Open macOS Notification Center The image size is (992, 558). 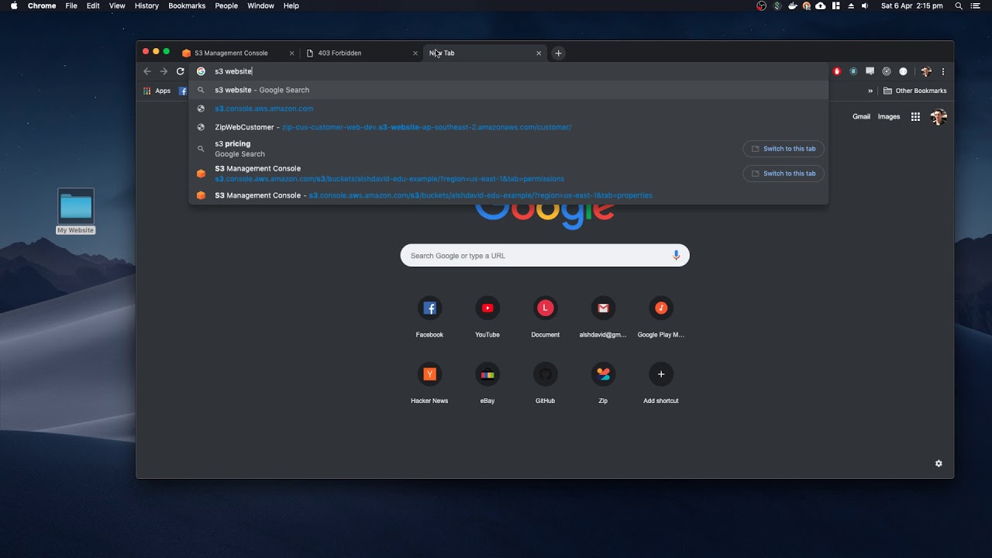coord(977,6)
